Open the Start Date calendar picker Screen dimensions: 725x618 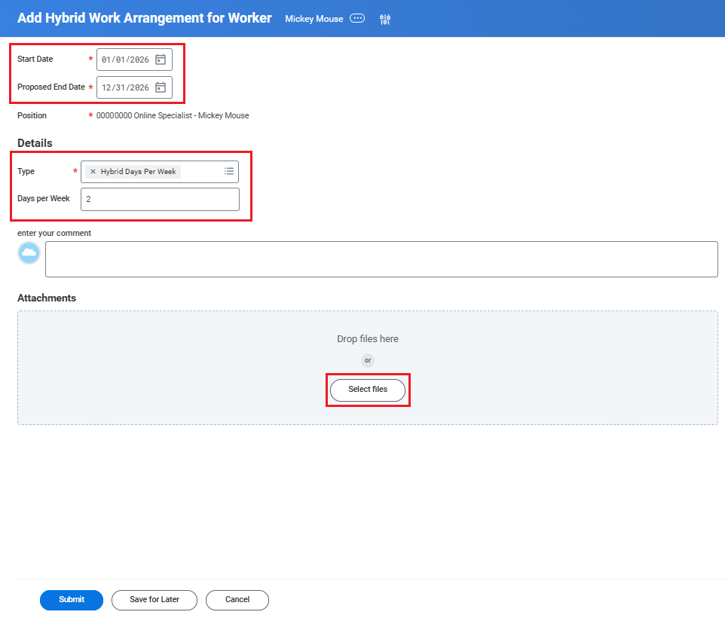(161, 60)
